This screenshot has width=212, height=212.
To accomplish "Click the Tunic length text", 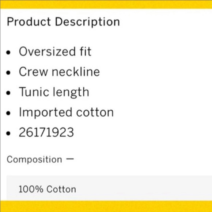I will (54, 92).
